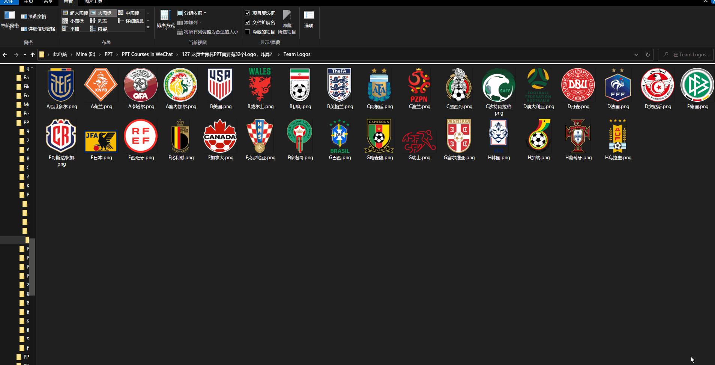Viewport: 715px width, 365px height.
Task: Click the Up directory arrow button
Action: pos(33,54)
